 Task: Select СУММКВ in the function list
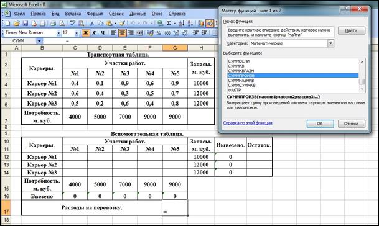click(293, 66)
